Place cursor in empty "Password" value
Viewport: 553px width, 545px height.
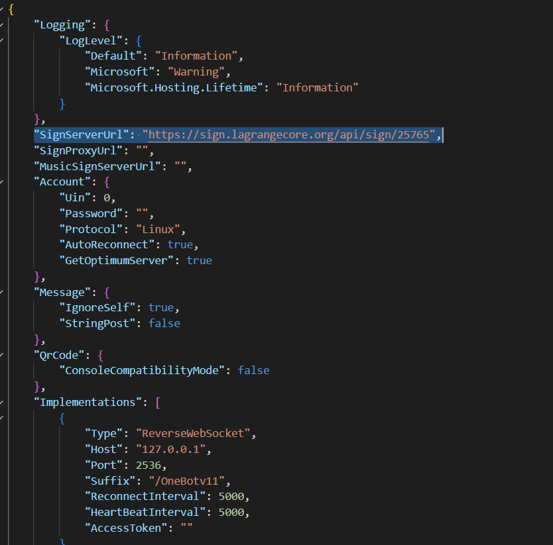coord(144,214)
